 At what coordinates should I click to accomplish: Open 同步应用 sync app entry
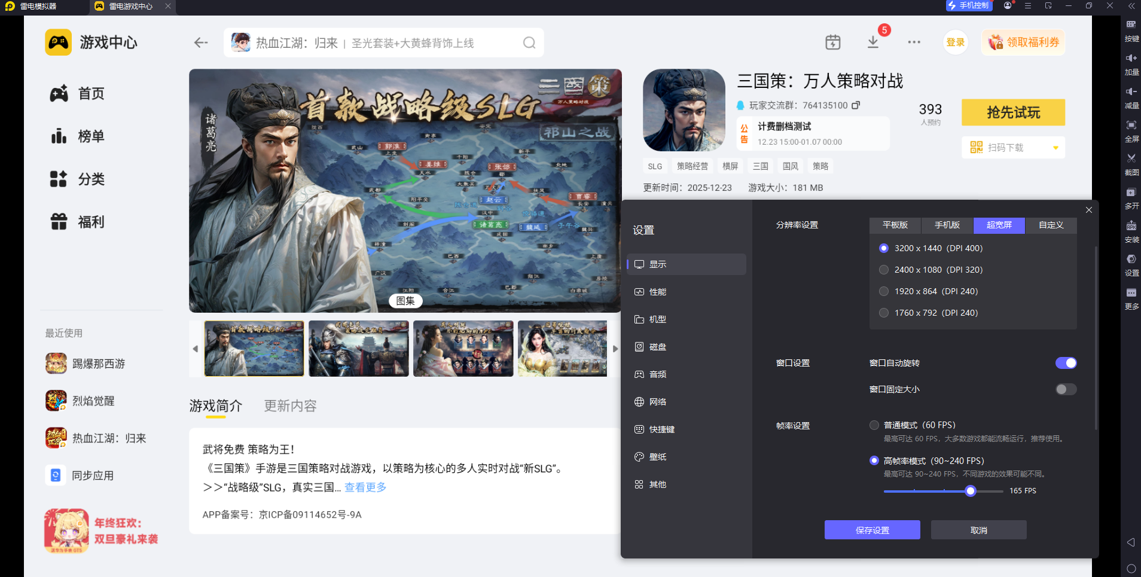click(x=80, y=475)
